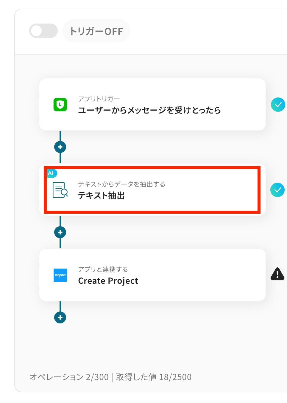Screen dimensions: 287x403
Task: Click the 取得した値 18/2500 counter
Action: point(154,377)
